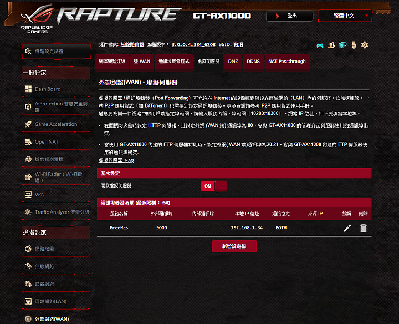Click the Game Acceleration rocket icon
This screenshot has height=324, width=399.
click(28, 124)
